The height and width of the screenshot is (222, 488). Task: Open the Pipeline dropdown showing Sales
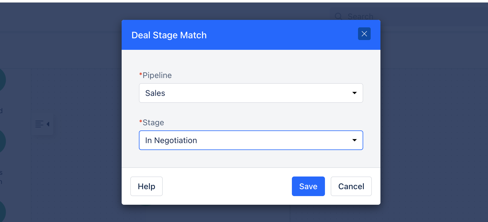(x=251, y=93)
